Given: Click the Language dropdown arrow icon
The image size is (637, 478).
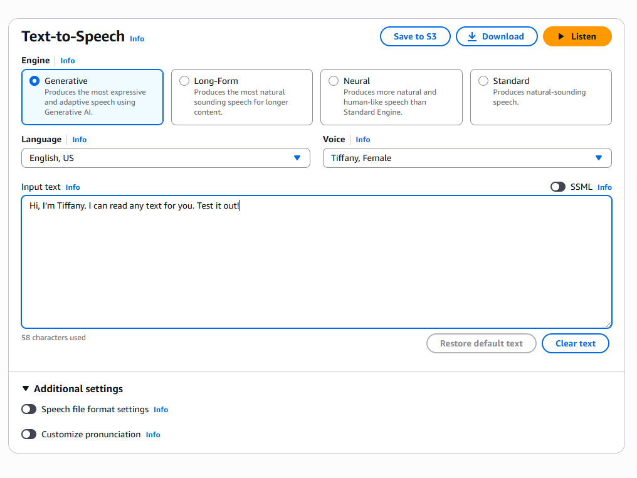Looking at the screenshot, I should 297,158.
